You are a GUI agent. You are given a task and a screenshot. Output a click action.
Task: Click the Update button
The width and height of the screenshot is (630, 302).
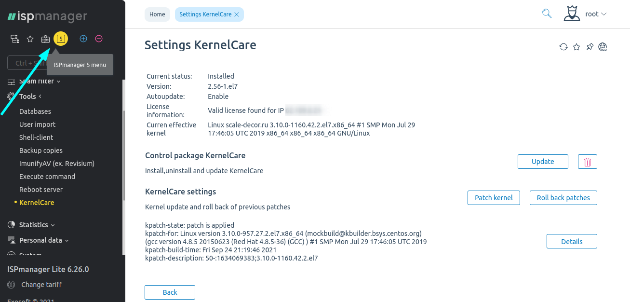pos(543,162)
